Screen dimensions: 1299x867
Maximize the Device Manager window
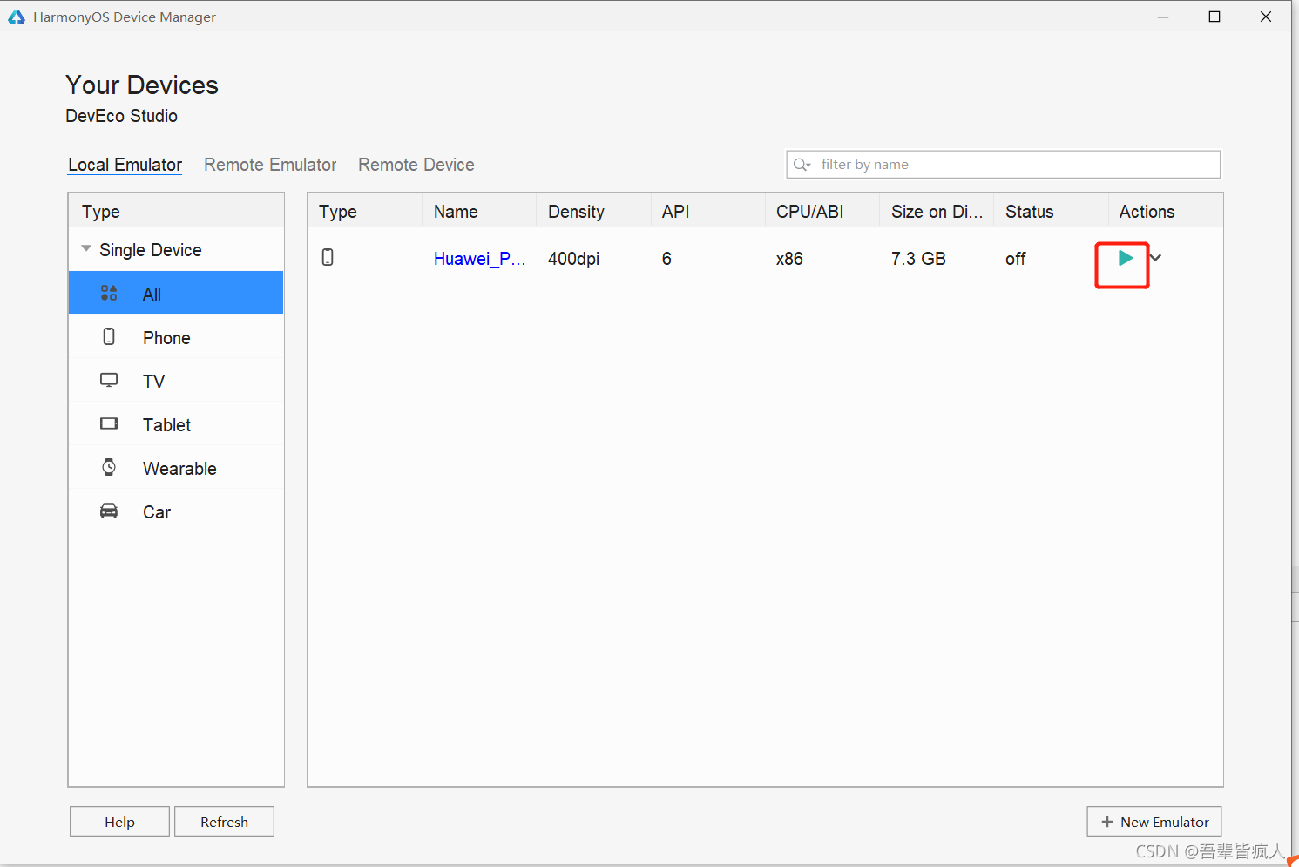pos(1214,17)
